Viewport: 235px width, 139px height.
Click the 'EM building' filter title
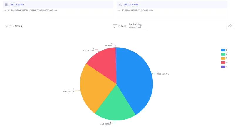(x=135, y=24)
